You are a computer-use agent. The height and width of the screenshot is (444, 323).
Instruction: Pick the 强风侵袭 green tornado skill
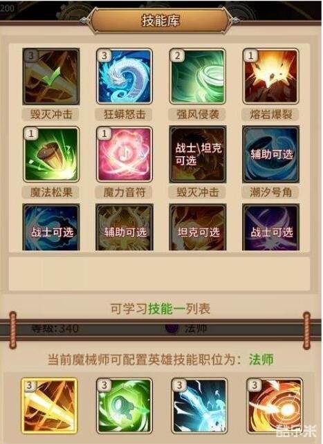point(198,76)
